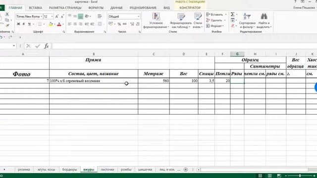Open the ВИД ribbon tab
This screenshot has width=317, height=178.
(166, 8)
